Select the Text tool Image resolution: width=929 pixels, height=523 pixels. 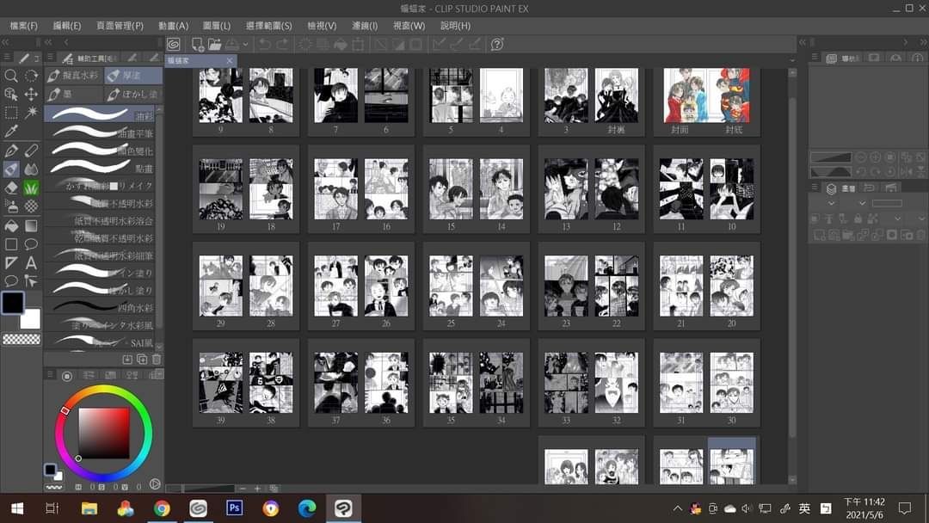point(31,262)
